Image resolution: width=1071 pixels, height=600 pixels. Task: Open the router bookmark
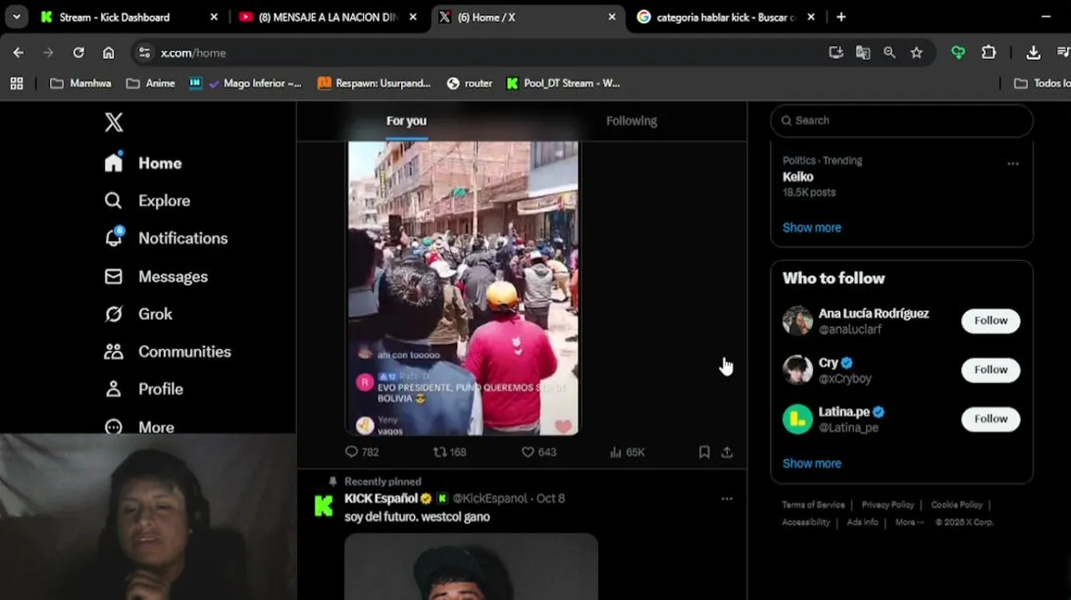[470, 83]
